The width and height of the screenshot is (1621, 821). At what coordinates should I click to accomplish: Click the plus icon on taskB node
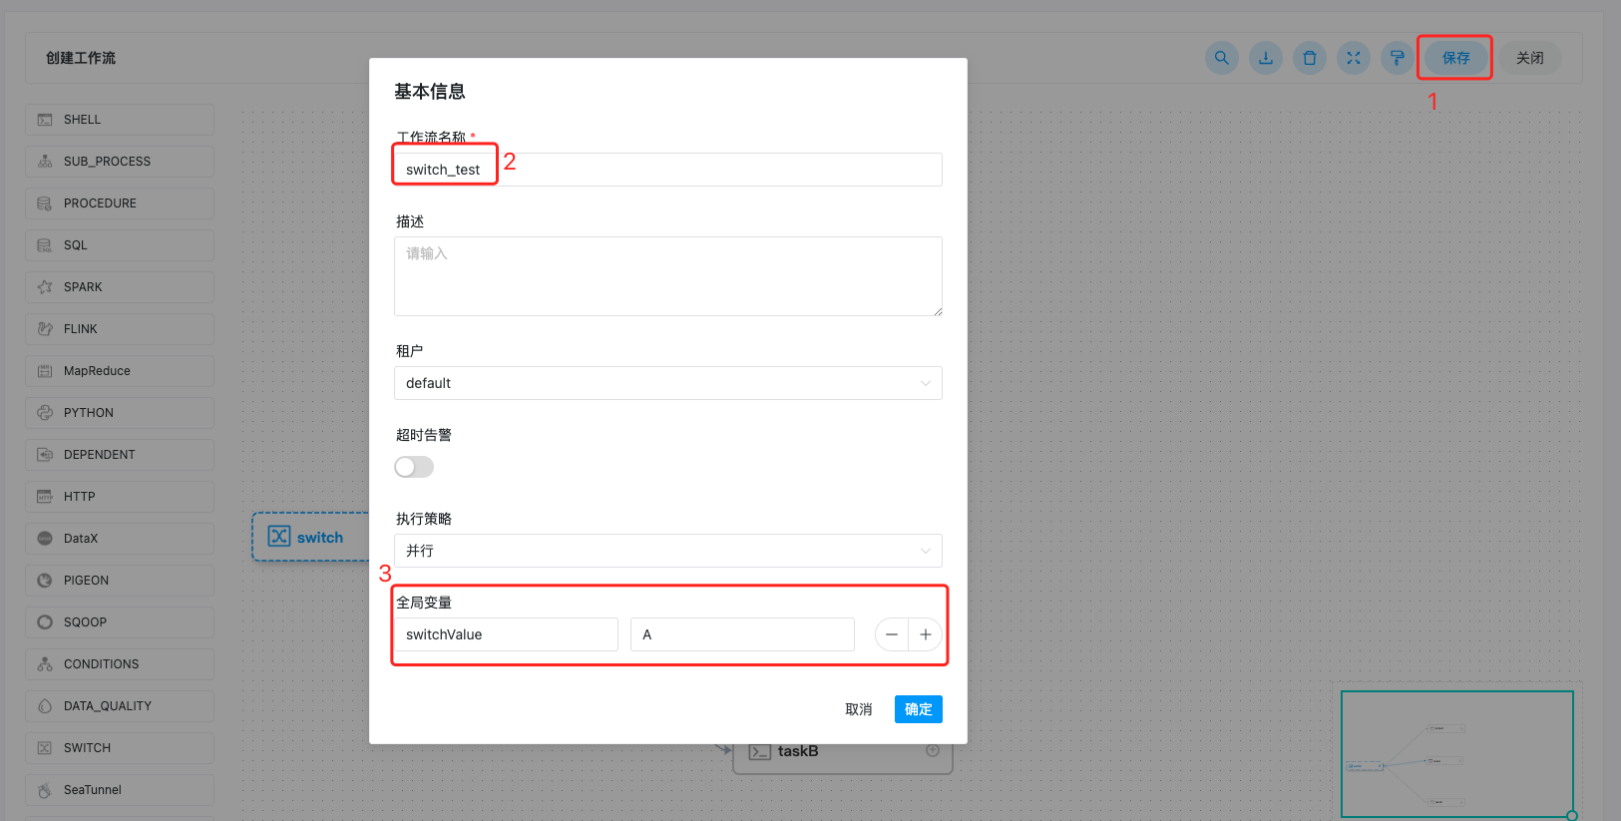(933, 750)
